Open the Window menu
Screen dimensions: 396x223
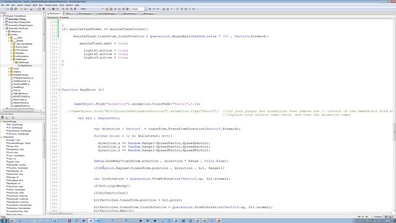(69, 5)
